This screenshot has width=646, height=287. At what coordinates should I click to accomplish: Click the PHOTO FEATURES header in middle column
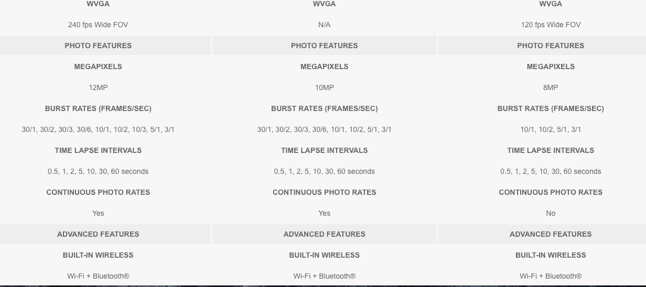(x=324, y=46)
